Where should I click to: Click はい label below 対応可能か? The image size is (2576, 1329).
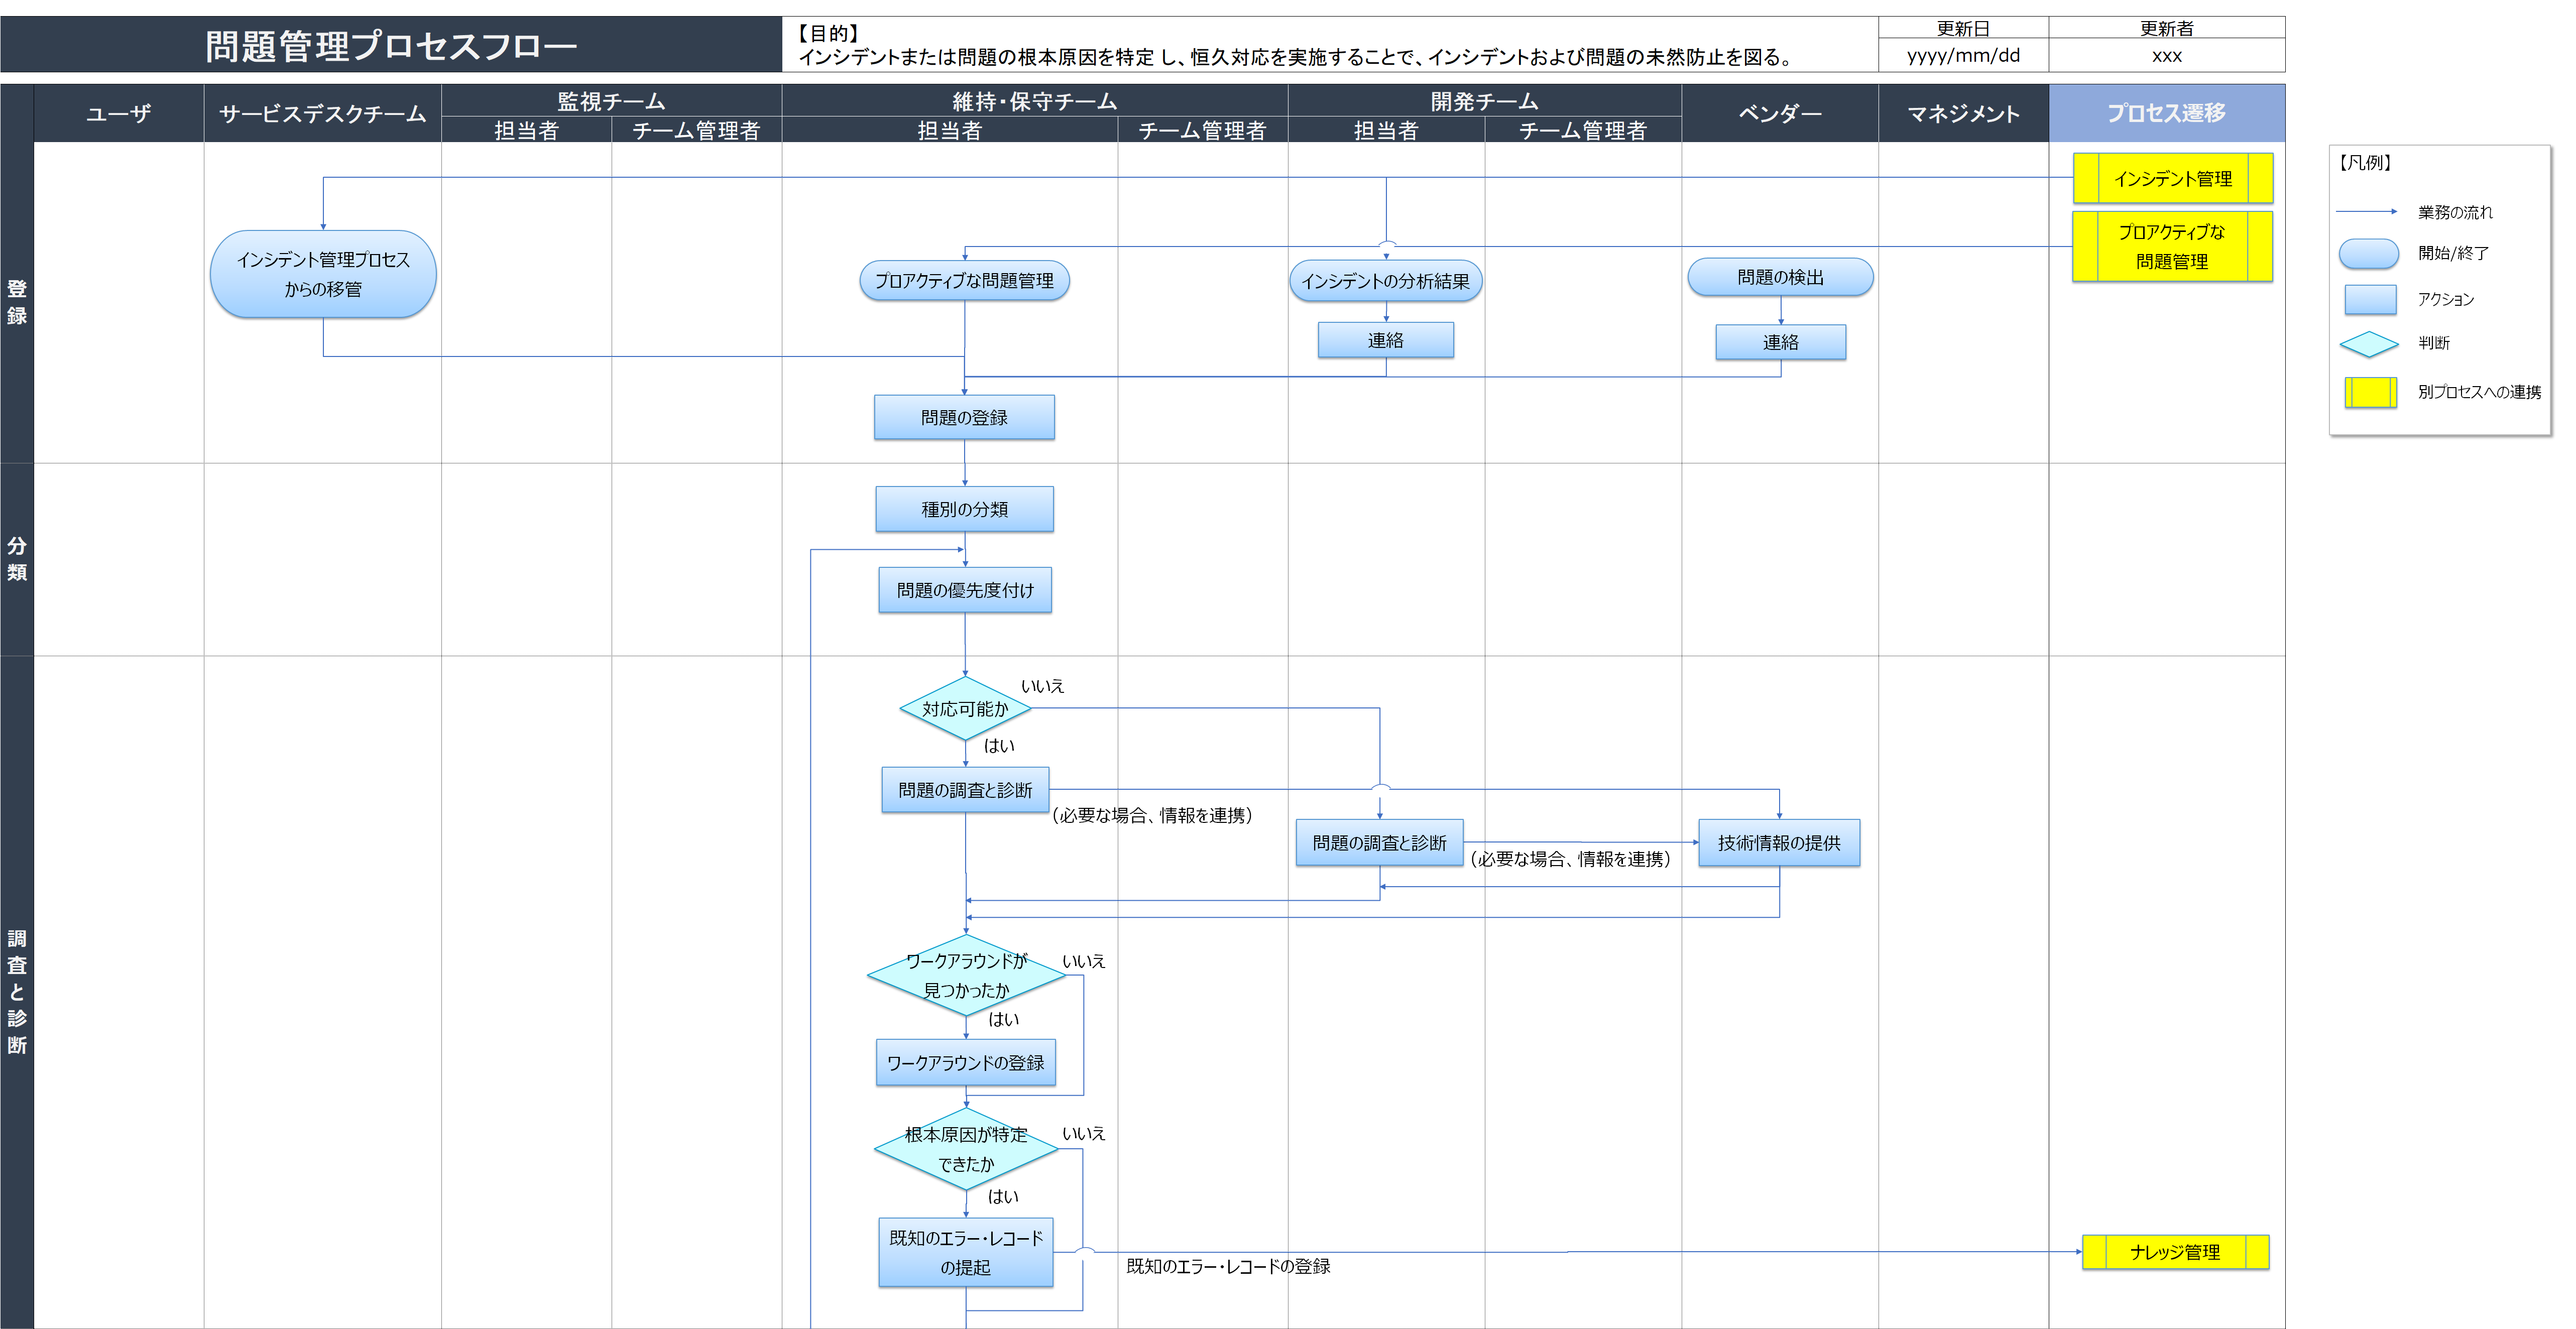(999, 746)
